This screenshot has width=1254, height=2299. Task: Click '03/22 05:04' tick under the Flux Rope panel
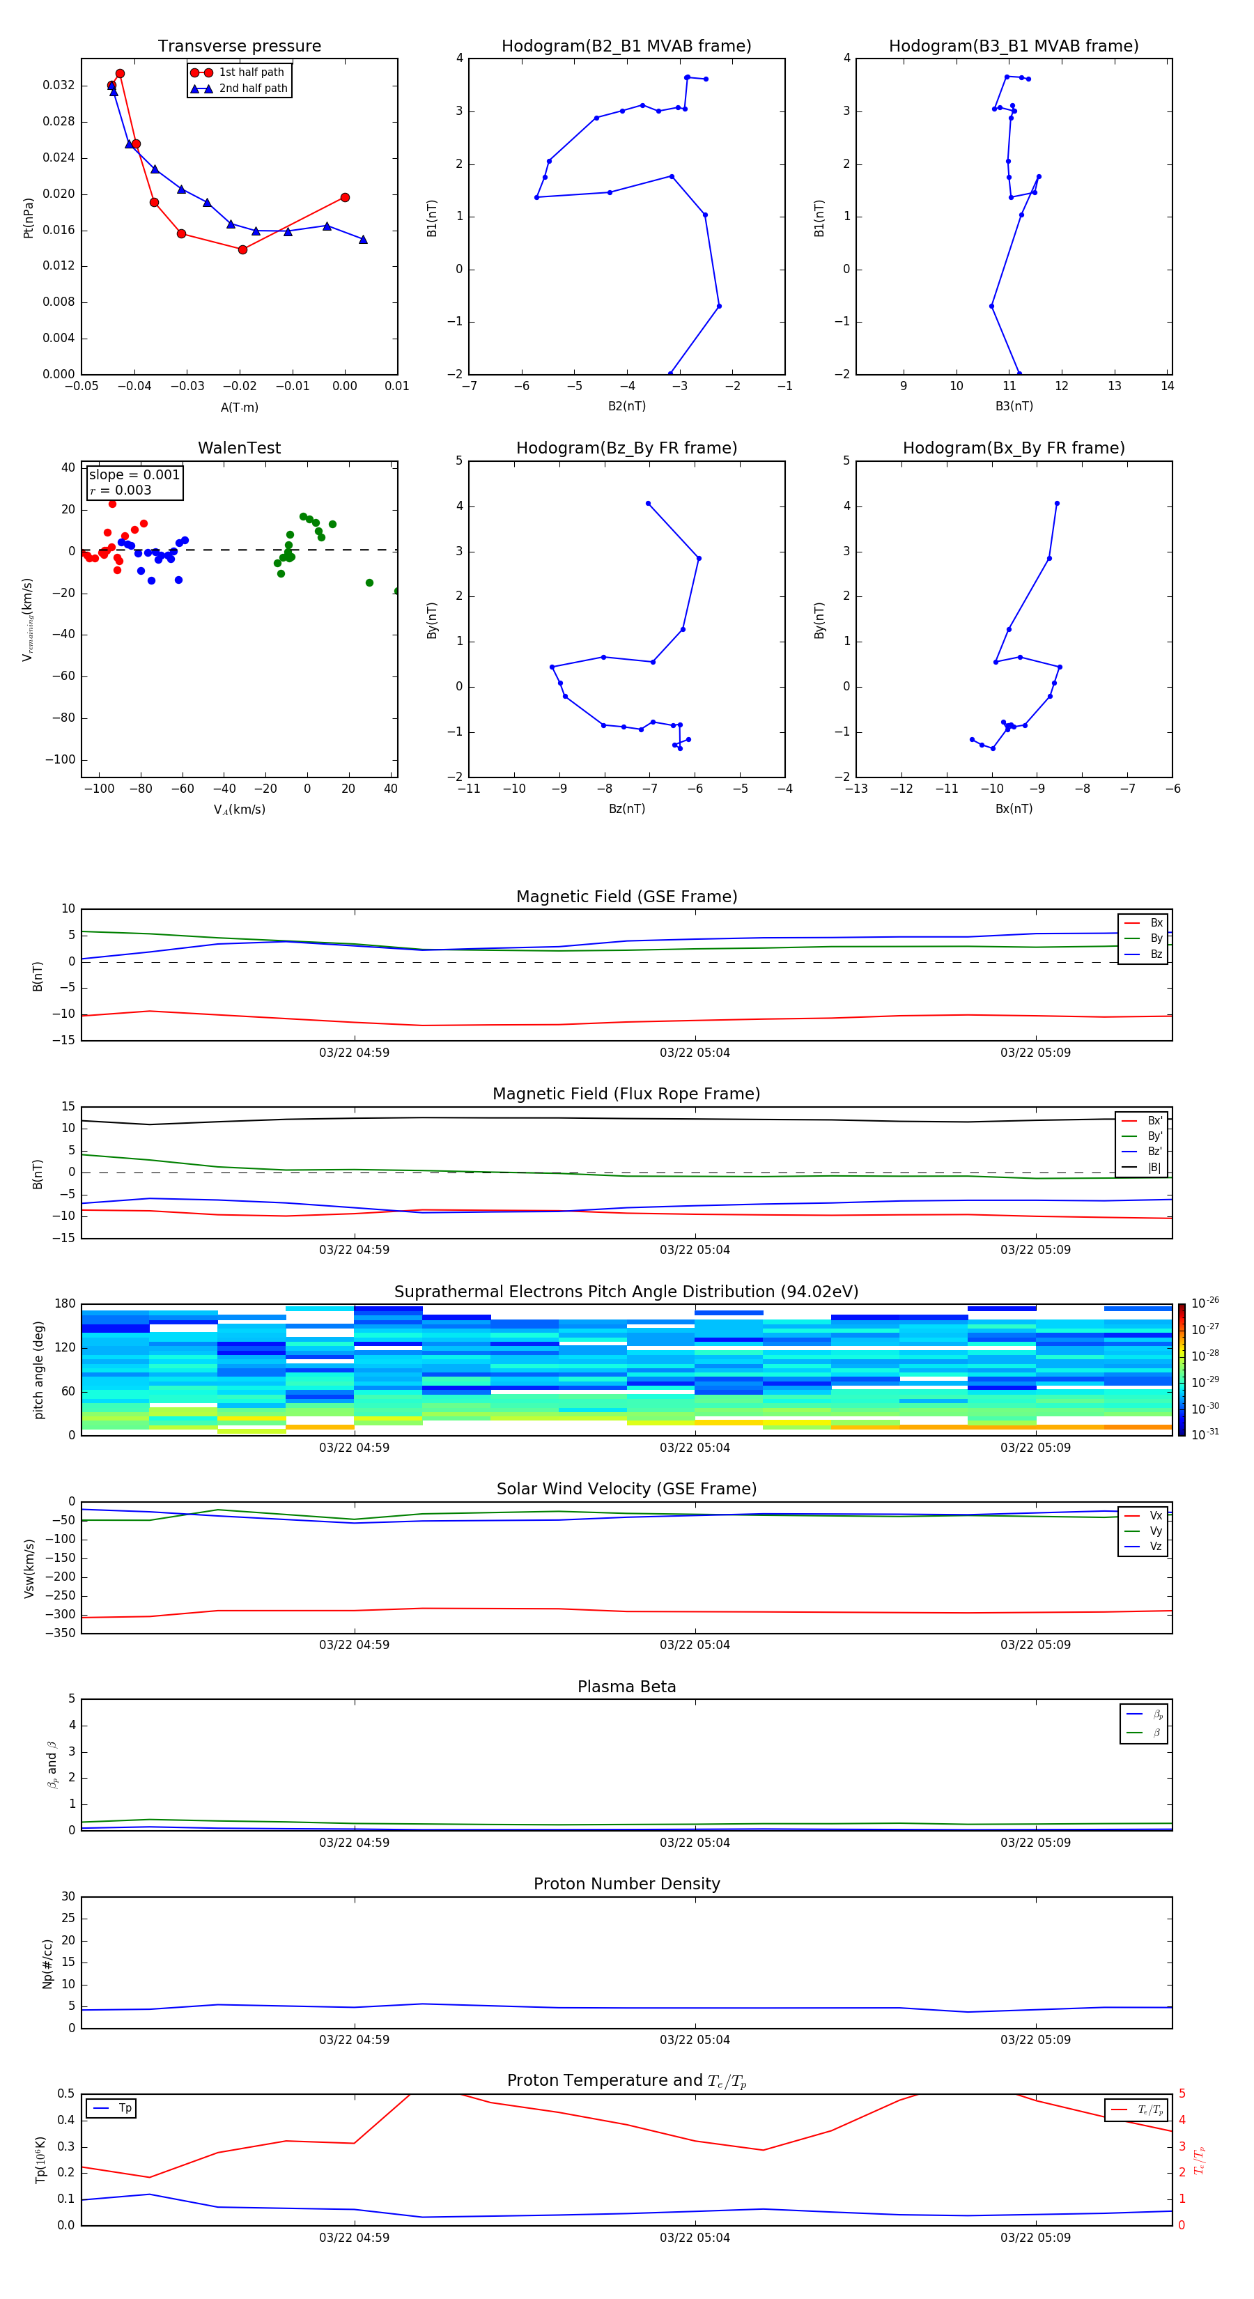(x=695, y=1251)
